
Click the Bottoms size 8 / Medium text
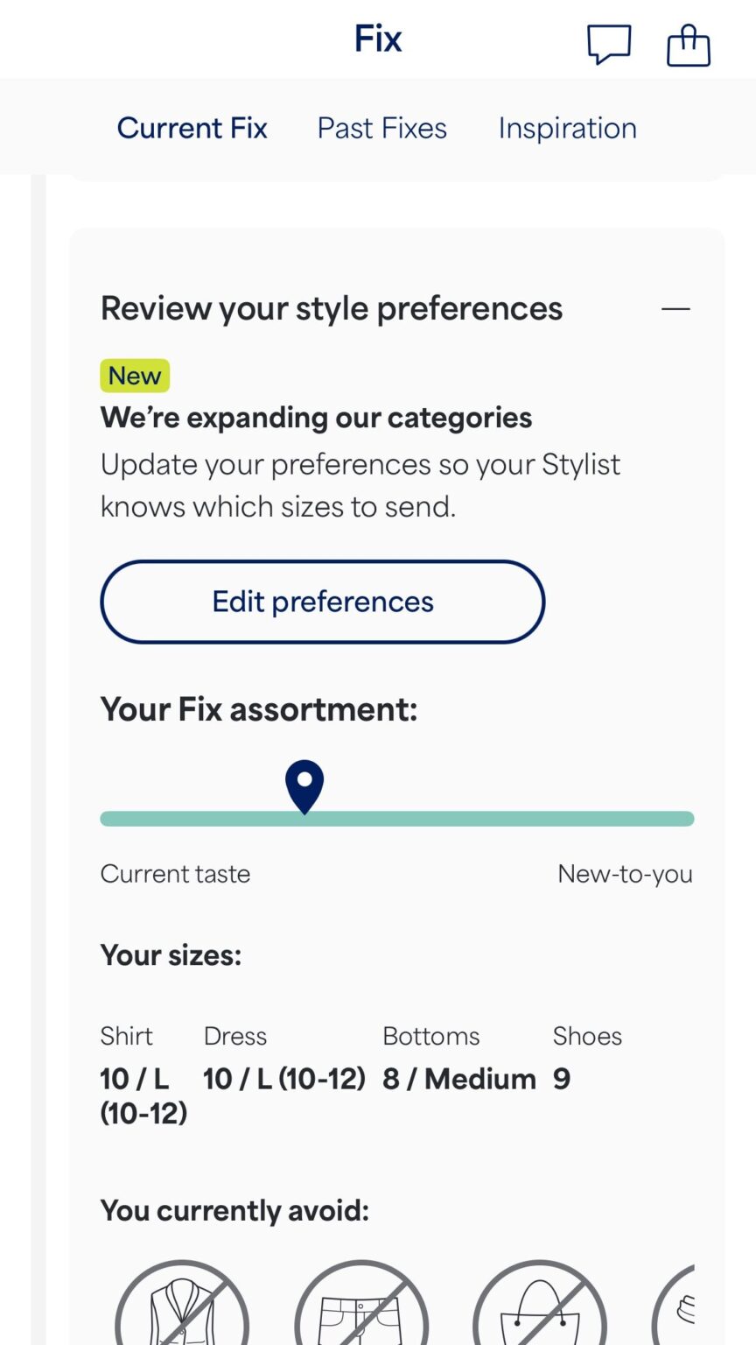pos(458,1079)
